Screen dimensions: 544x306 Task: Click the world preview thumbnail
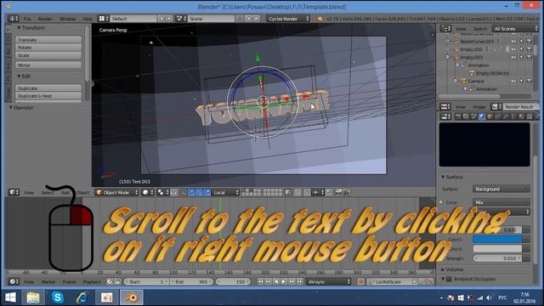click(x=484, y=144)
